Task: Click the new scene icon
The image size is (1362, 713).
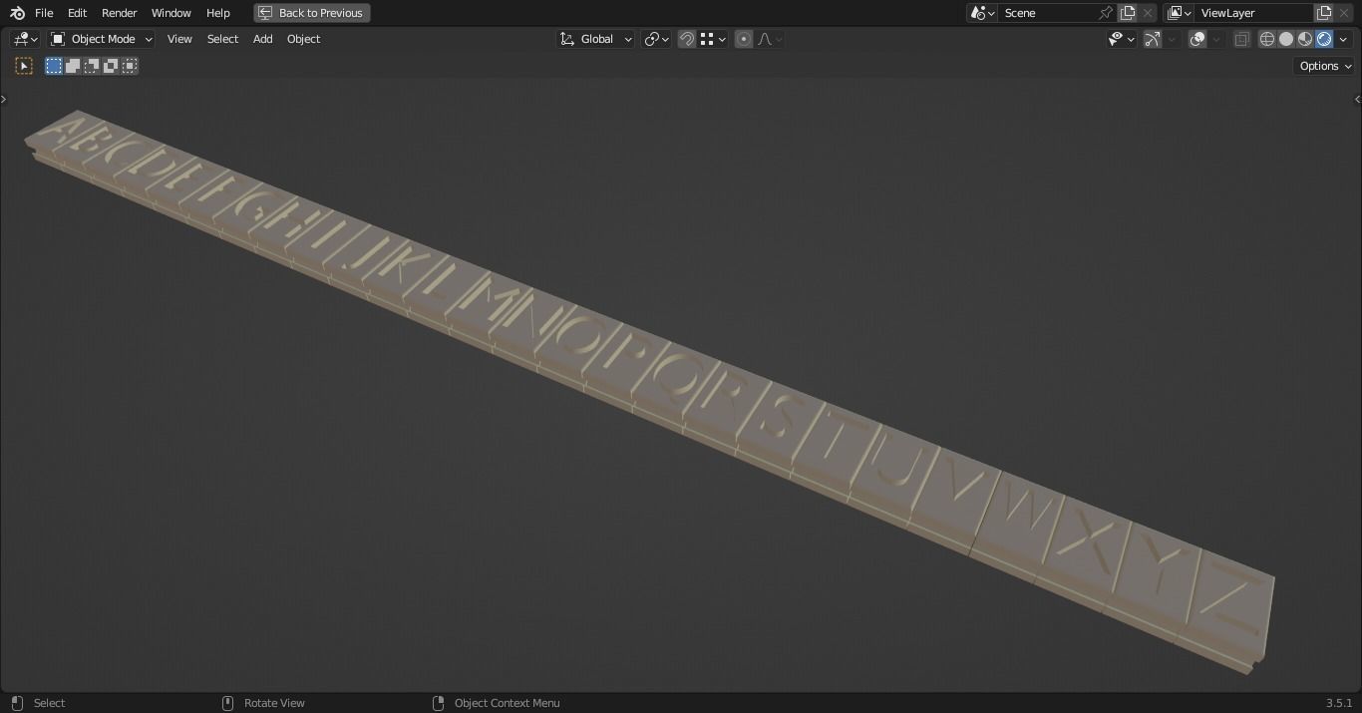Action: tap(1128, 13)
